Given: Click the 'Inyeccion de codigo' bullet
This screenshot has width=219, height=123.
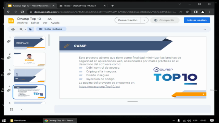Looking at the screenshot, I should 100,79.
